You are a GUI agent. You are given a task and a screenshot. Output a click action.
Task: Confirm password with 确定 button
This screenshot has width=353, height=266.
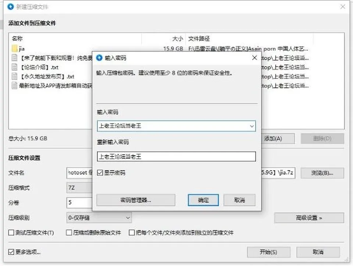click(203, 200)
